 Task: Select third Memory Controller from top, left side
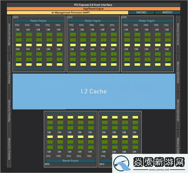pyautogui.click(x=9, y=111)
